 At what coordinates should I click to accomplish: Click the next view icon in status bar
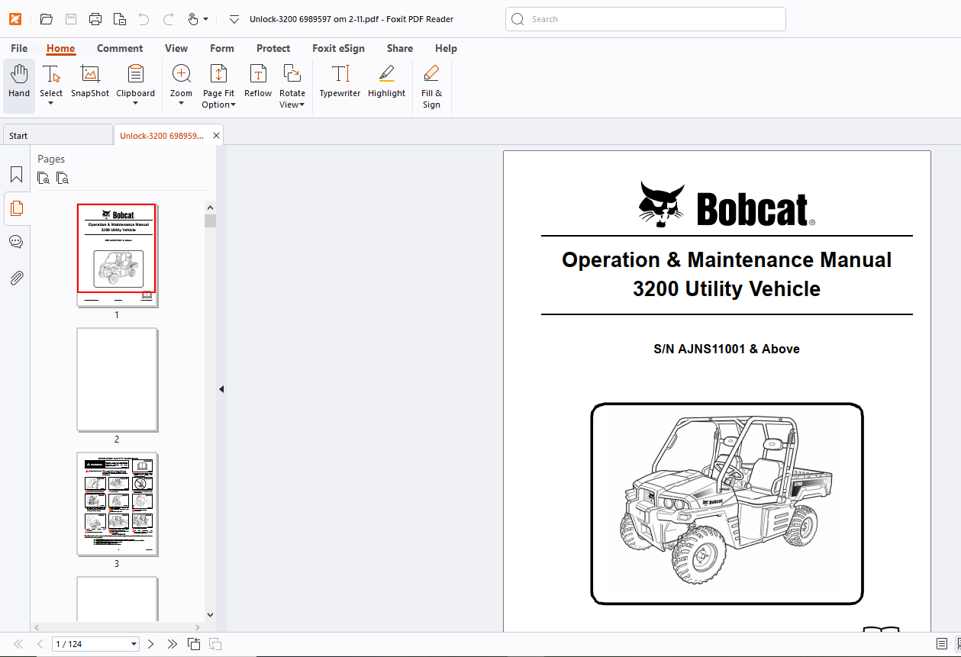pyautogui.click(x=215, y=644)
